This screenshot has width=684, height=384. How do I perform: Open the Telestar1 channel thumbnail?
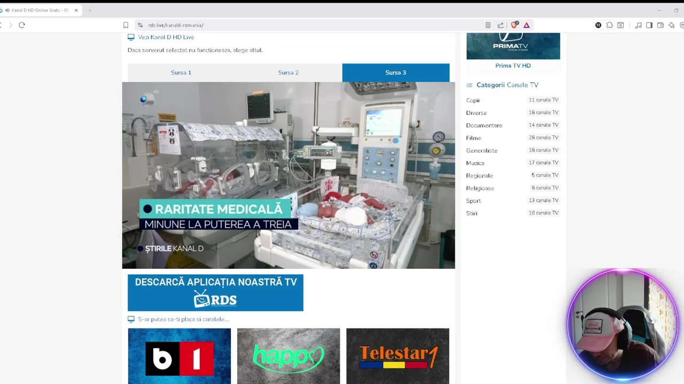coord(398,356)
